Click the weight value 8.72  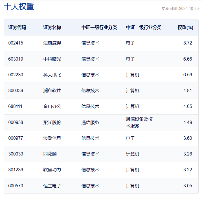pyautogui.click(x=188, y=43)
